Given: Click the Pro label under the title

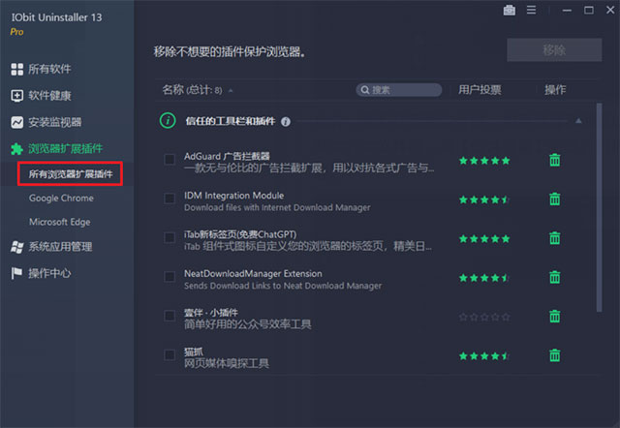Looking at the screenshot, I should [x=16, y=32].
